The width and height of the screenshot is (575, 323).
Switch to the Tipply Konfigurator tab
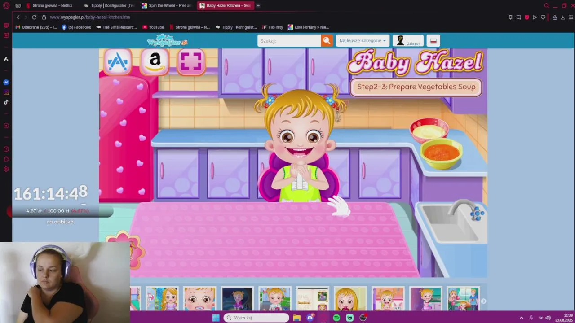point(109,6)
